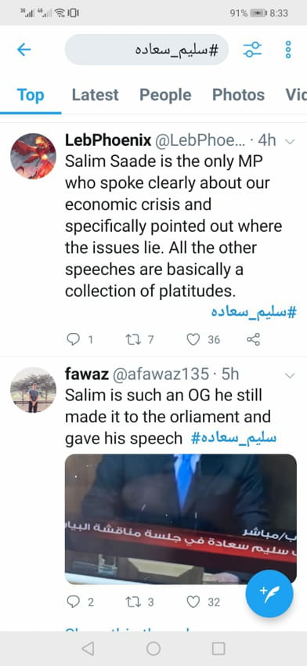Reply to fawaz's tweet

pos(74,602)
